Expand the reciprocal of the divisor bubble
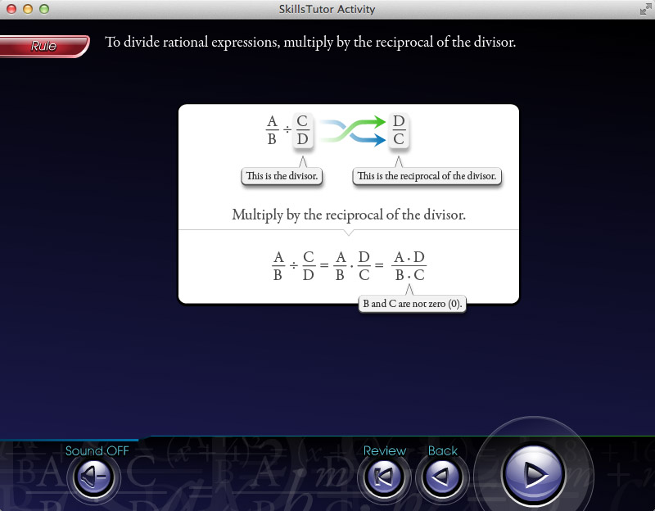Screen dimensions: 655x511 427,176
